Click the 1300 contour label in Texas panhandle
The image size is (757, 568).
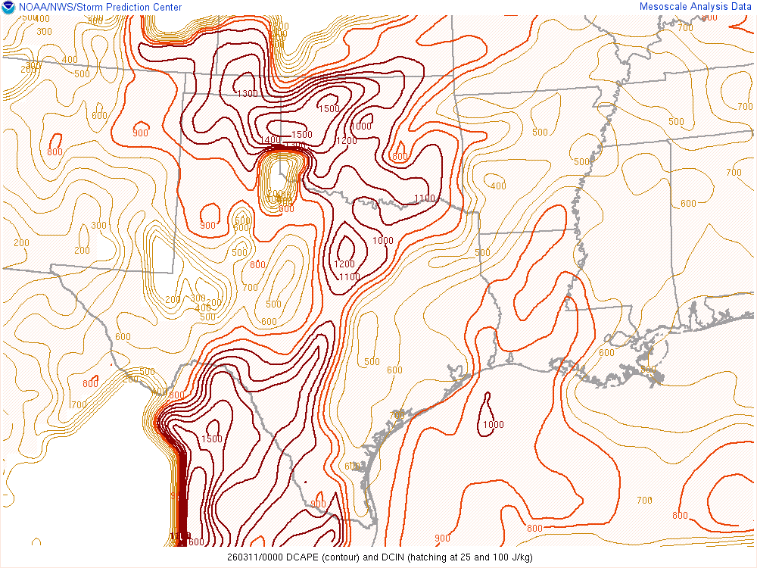pyautogui.click(x=247, y=94)
